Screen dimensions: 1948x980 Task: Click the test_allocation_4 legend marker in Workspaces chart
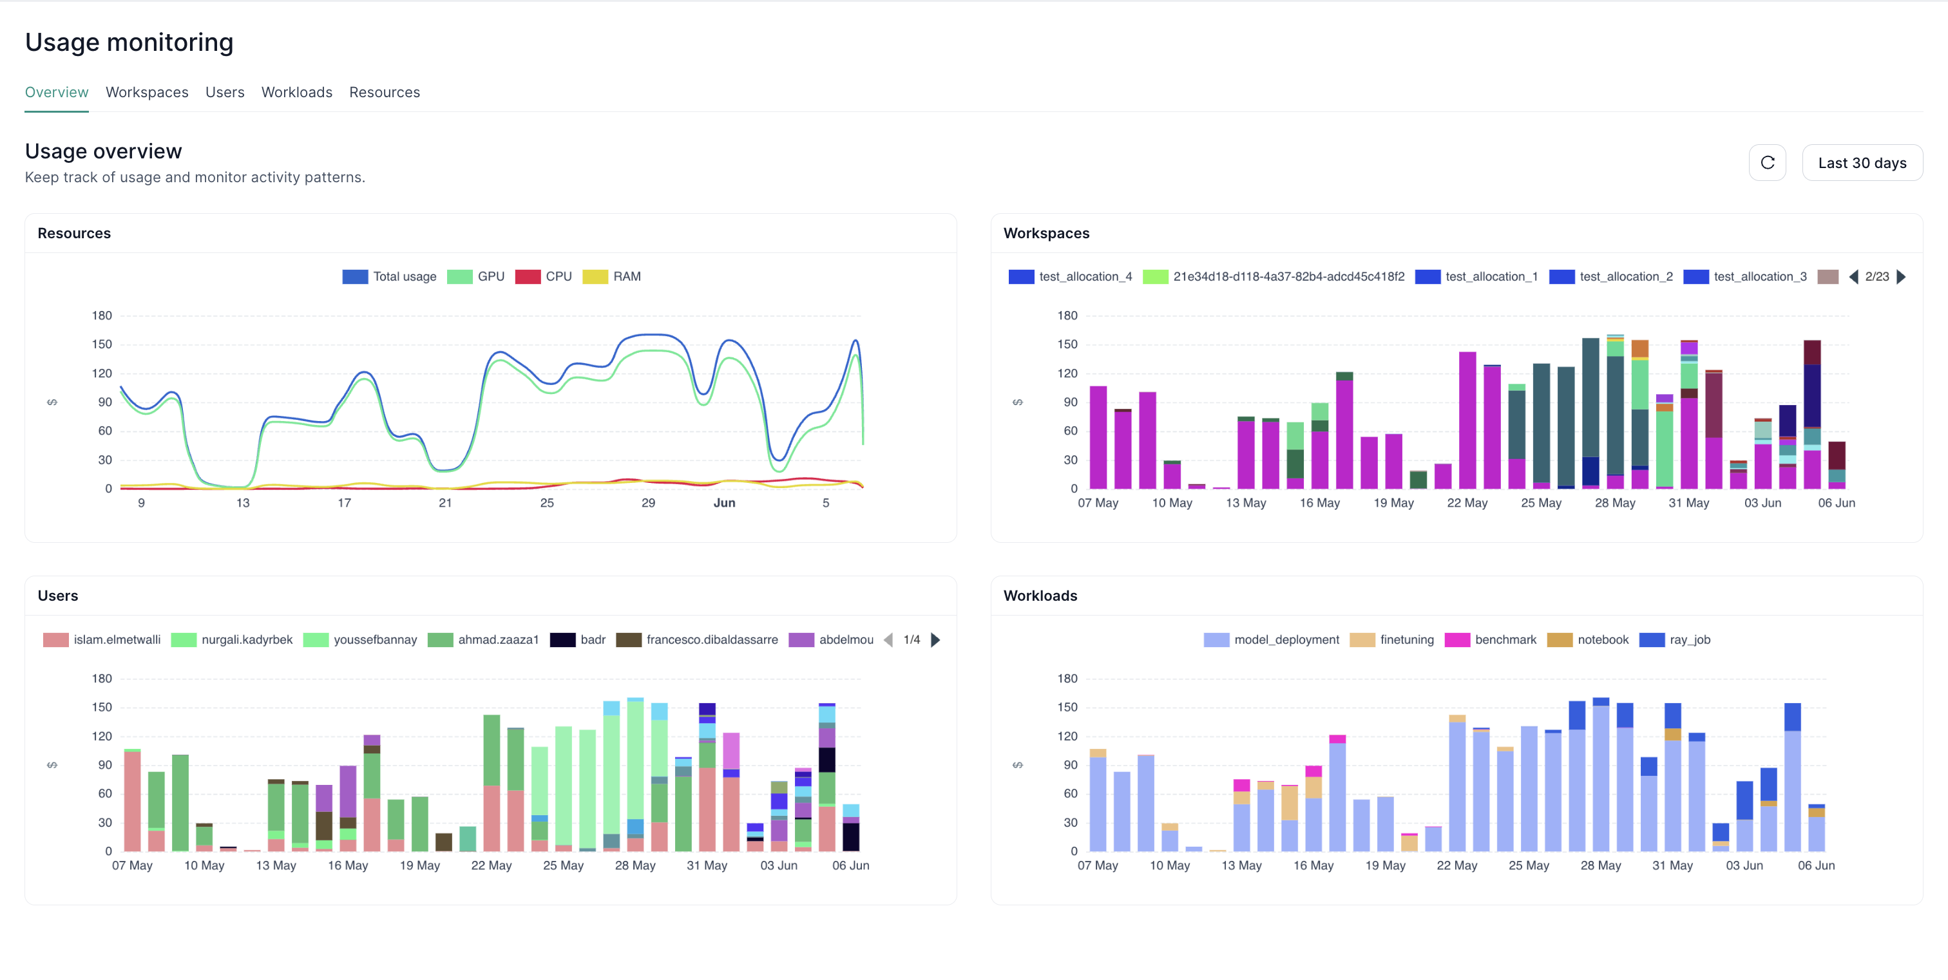1020,276
